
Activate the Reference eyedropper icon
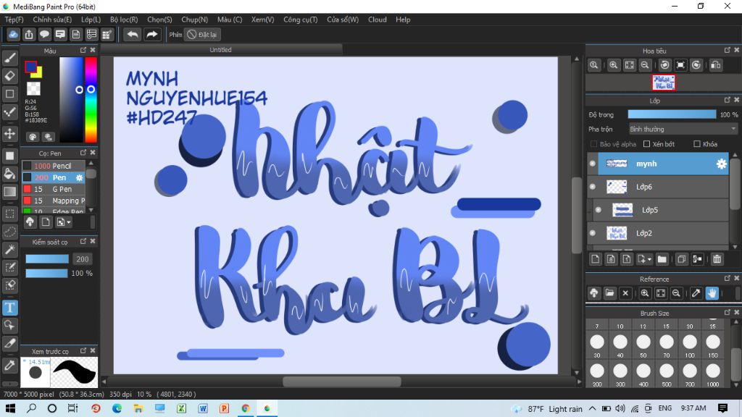(x=696, y=293)
